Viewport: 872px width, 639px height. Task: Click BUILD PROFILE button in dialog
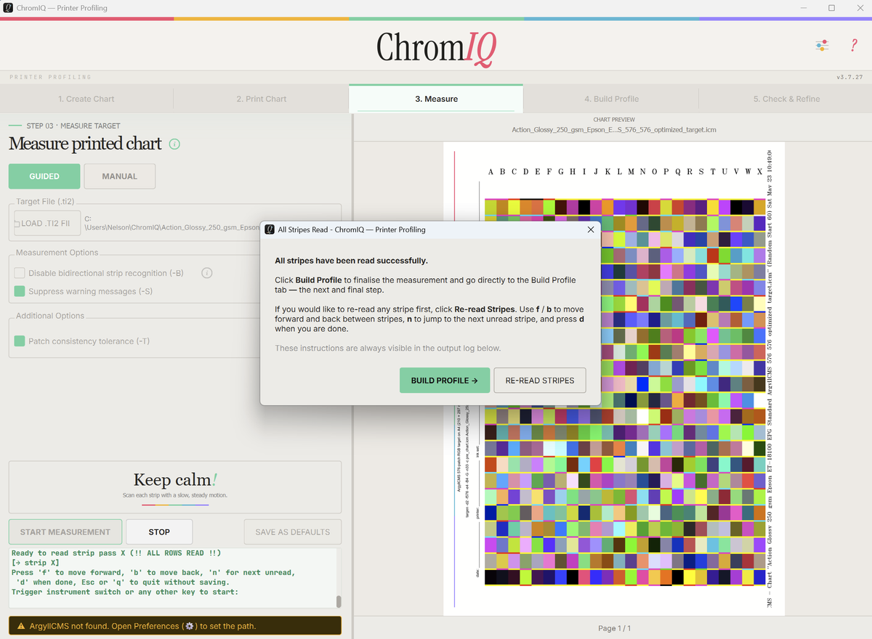(445, 380)
